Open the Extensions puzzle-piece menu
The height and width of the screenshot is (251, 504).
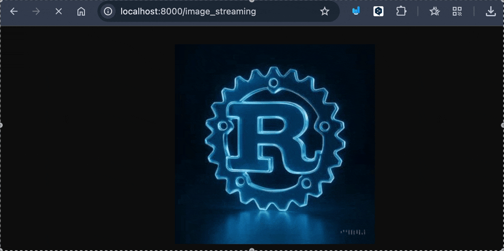(401, 12)
